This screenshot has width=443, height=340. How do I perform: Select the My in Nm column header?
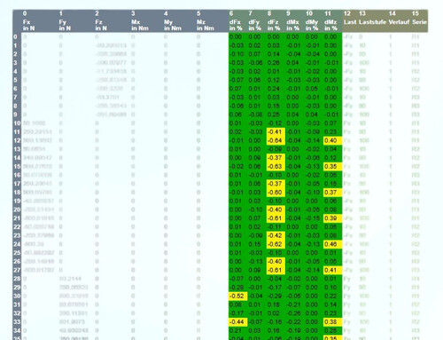pos(173,25)
